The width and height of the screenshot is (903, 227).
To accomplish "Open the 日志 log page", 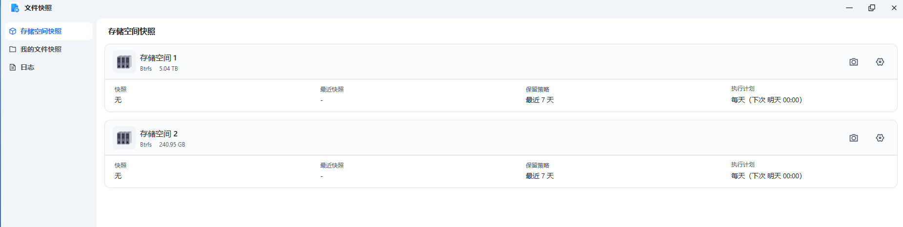I will 27,67.
